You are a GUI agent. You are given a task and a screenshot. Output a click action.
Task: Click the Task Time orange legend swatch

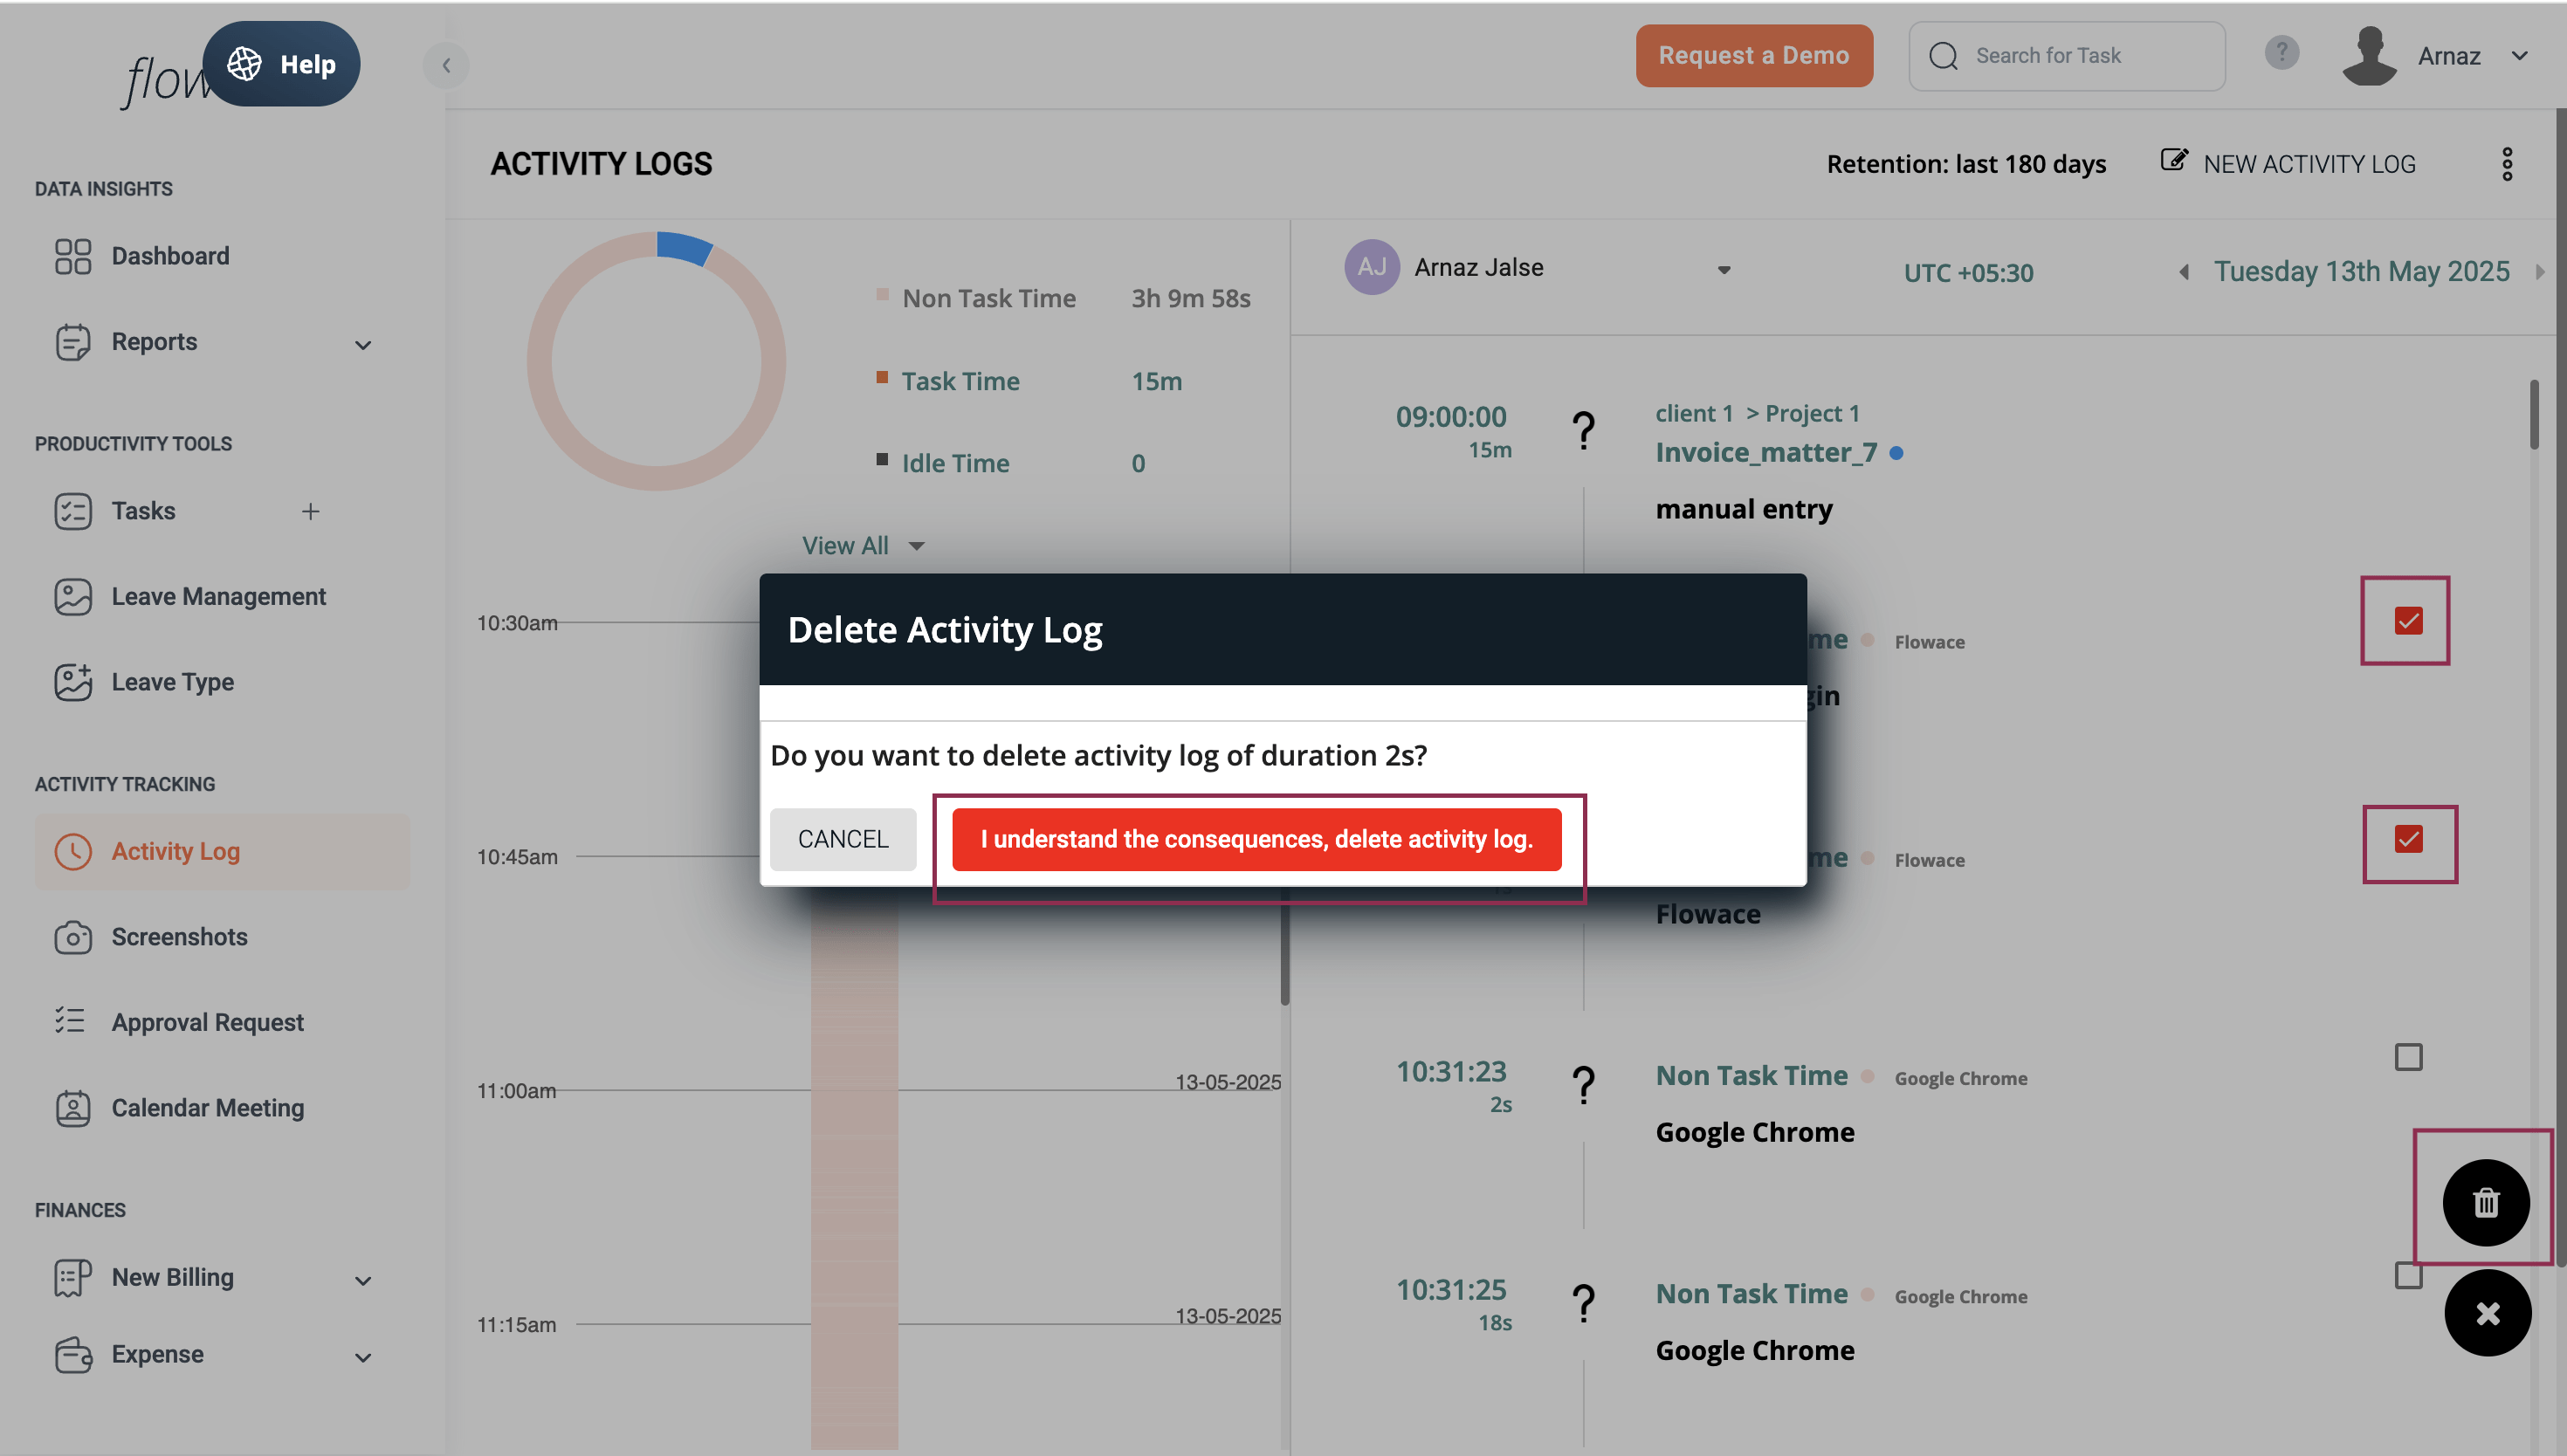click(x=881, y=377)
